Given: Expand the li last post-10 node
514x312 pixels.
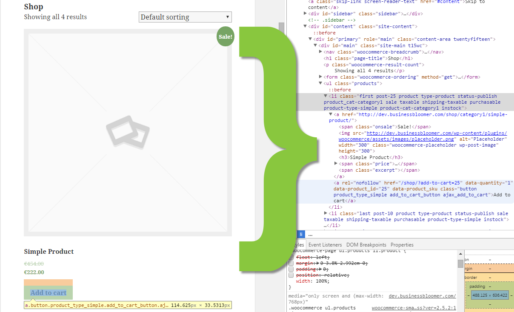Looking at the screenshot, I should tap(326, 213).
